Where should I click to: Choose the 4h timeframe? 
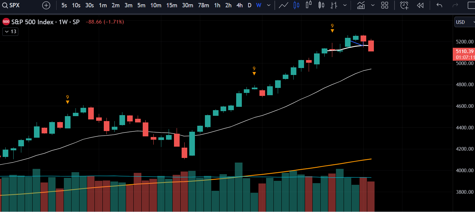[x=239, y=5]
